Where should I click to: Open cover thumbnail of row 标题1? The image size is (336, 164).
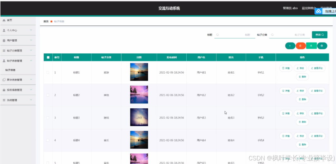point(139,72)
